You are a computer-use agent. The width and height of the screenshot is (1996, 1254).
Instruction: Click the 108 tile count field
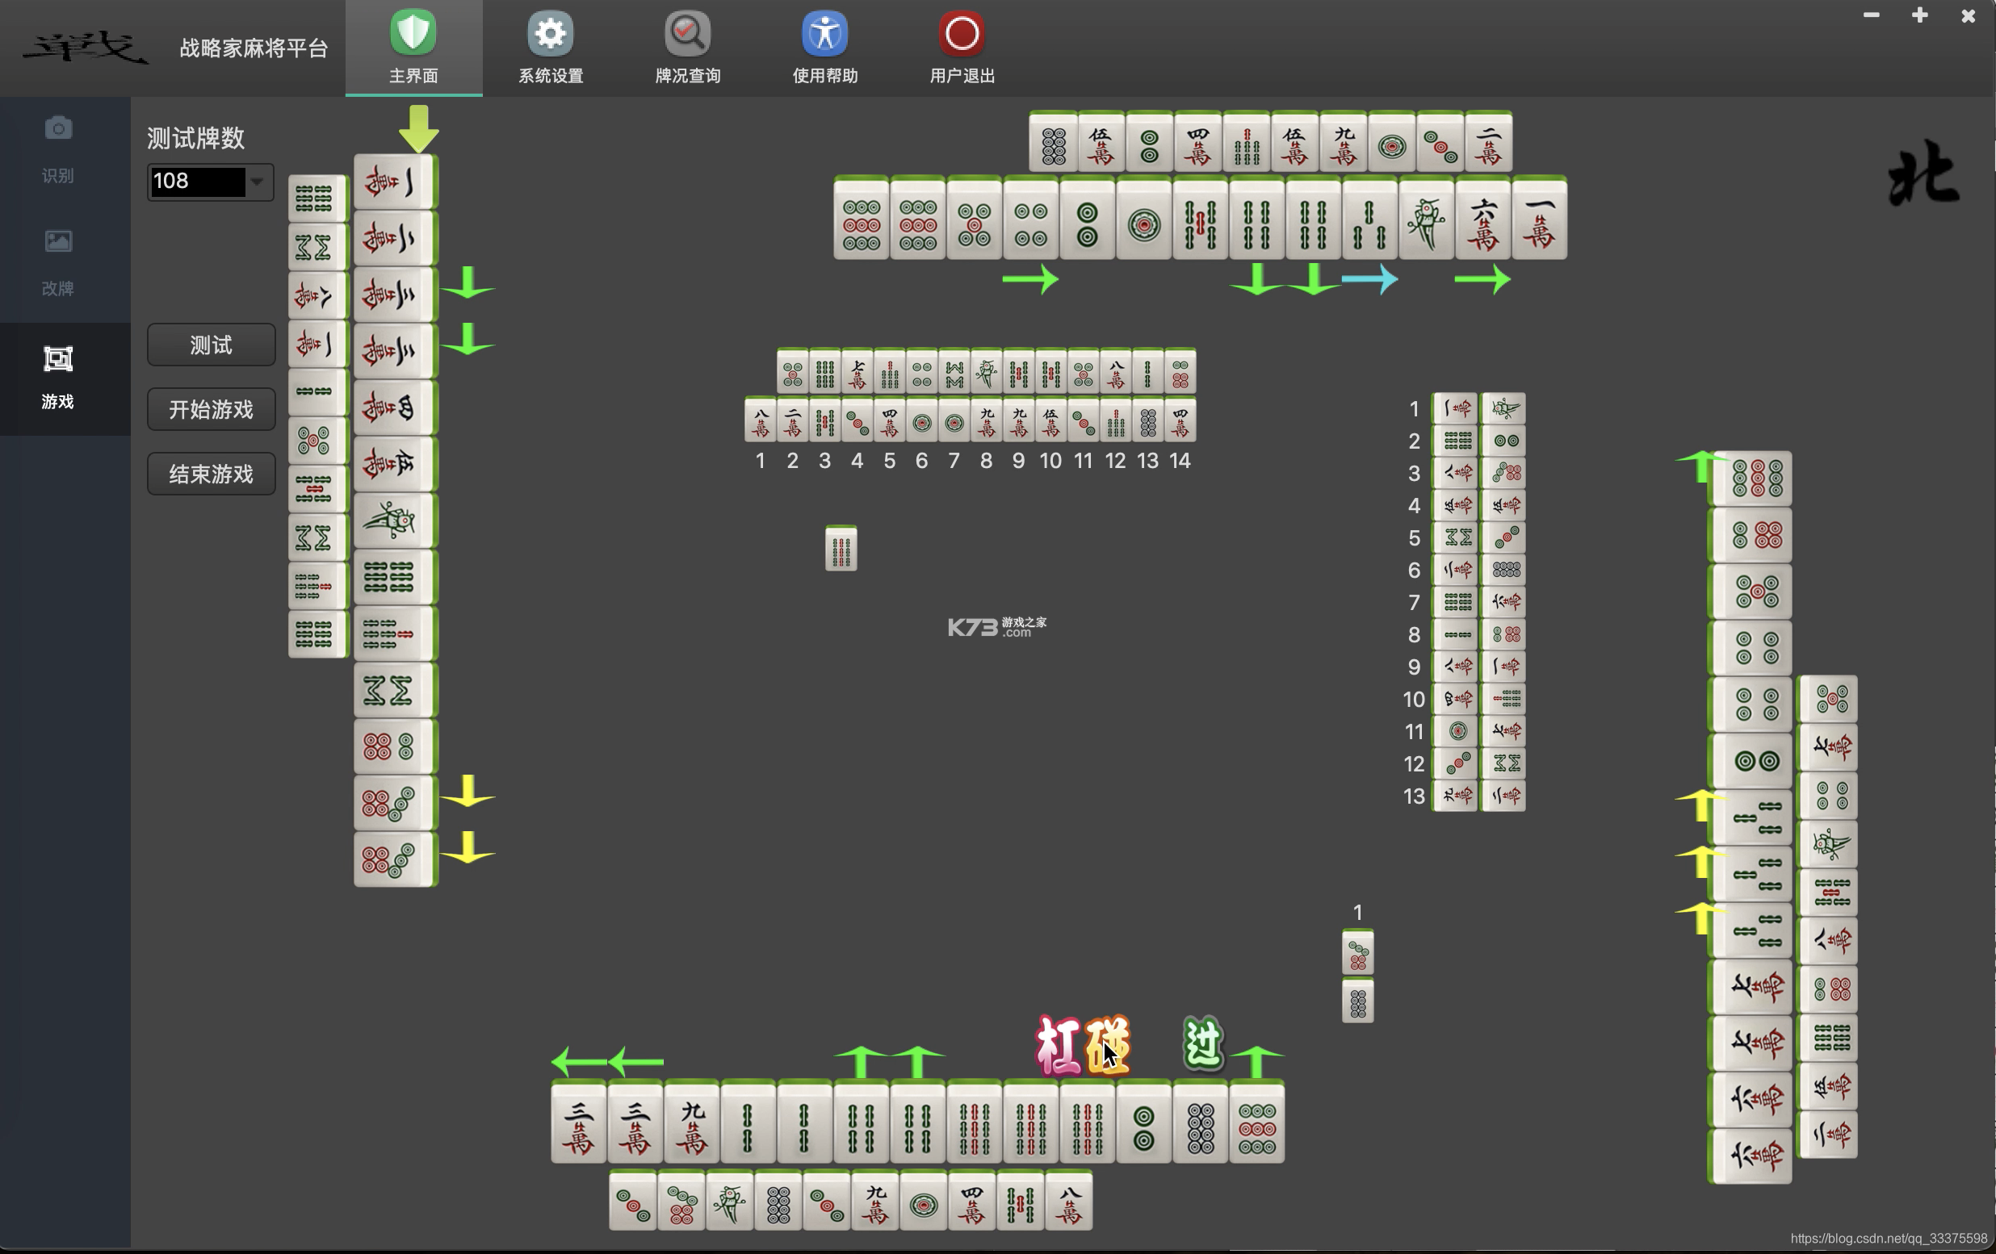tap(197, 182)
